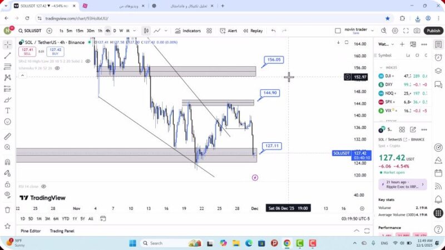Collapse the INDICES watchlist section

[x=380, y=67]
